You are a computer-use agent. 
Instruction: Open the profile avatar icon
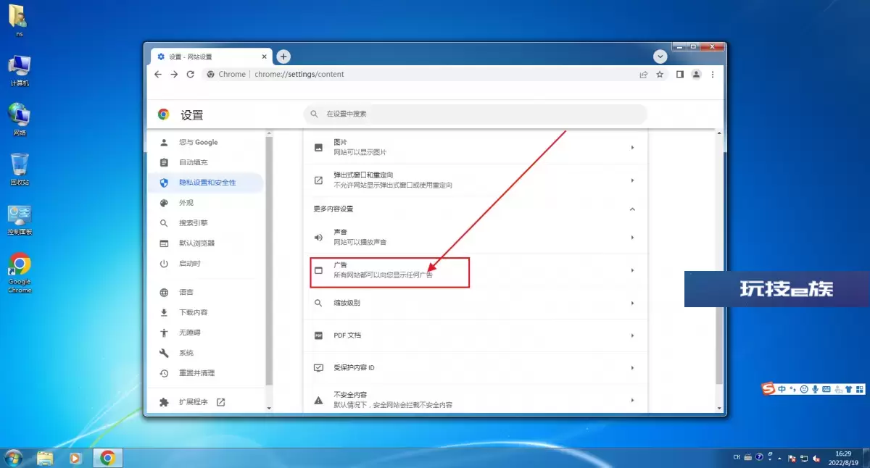tap(696, 74)
